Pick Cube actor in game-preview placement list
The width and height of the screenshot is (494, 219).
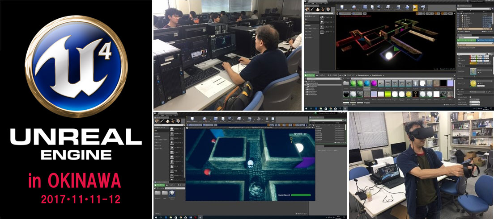[x=177, y=152]
